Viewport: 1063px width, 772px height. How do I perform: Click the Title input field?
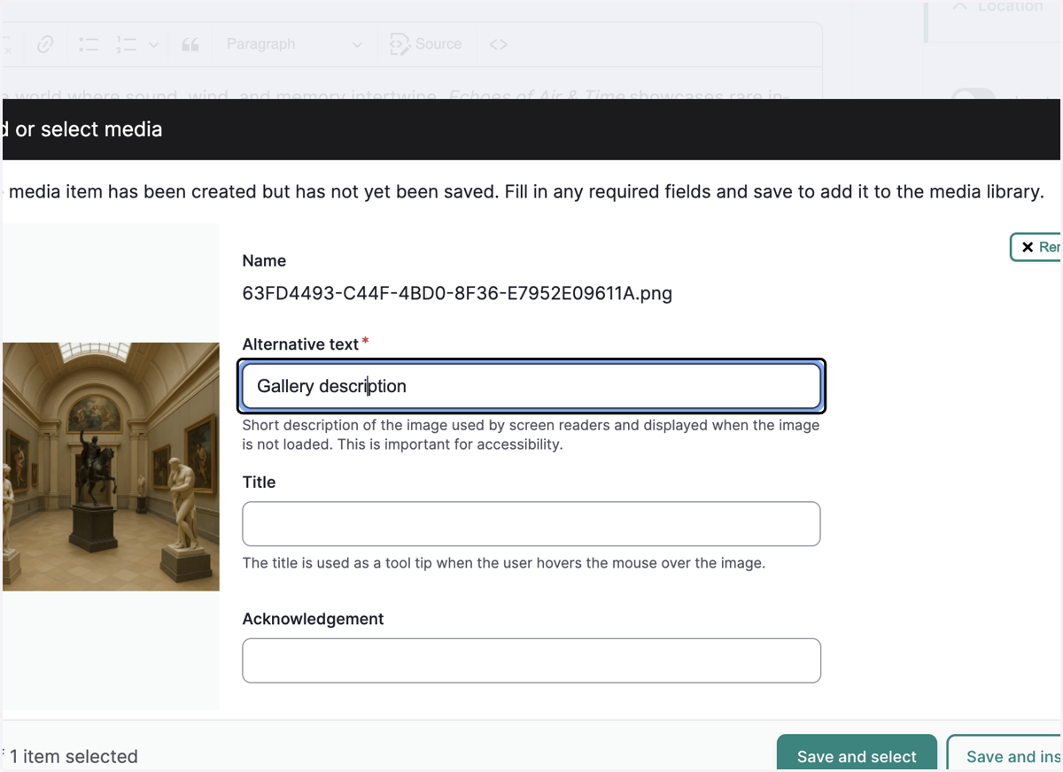coord(531,524)
